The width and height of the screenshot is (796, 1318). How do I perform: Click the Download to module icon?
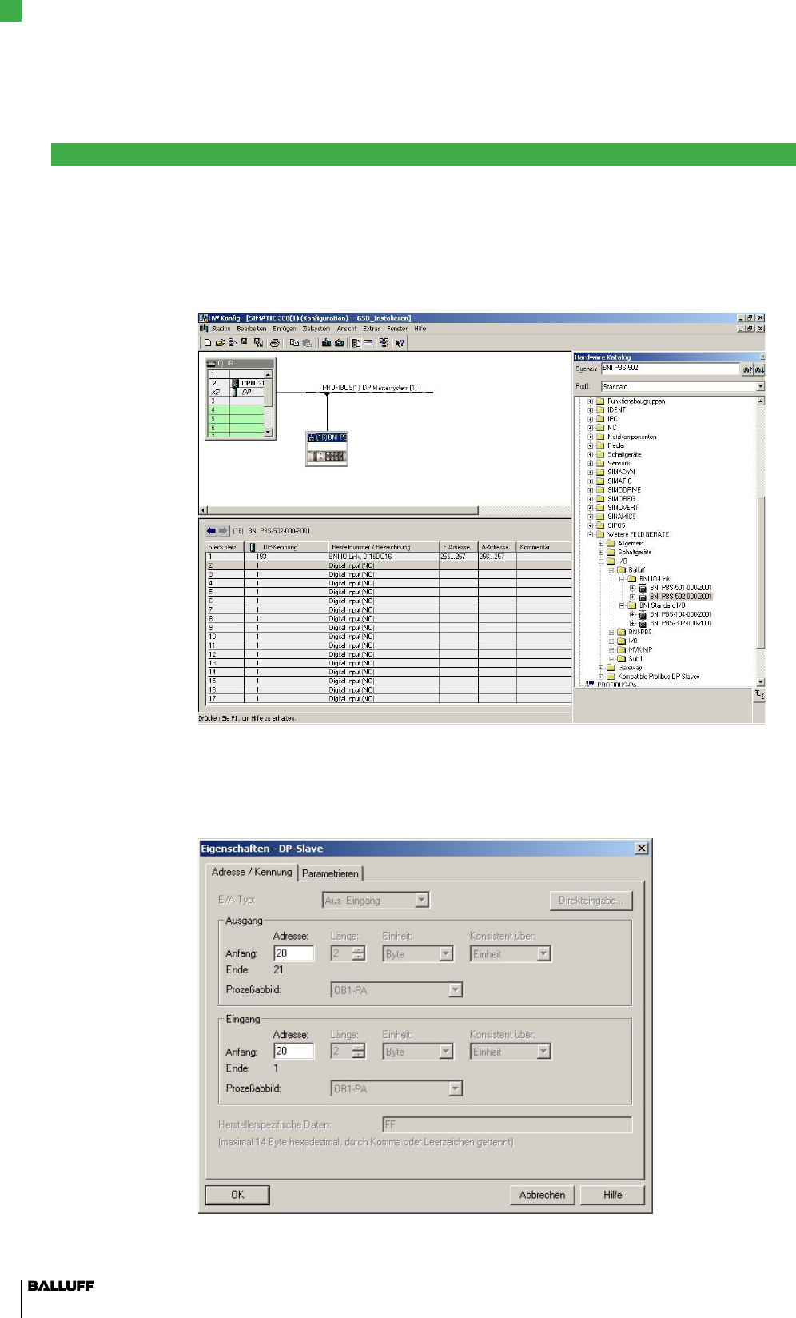click(x=327, y=342)
